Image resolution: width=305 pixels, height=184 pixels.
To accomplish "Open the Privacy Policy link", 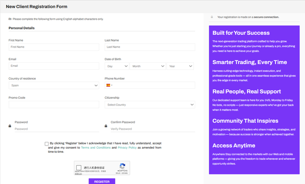I will pyautogui.click(x=127, y=147).
